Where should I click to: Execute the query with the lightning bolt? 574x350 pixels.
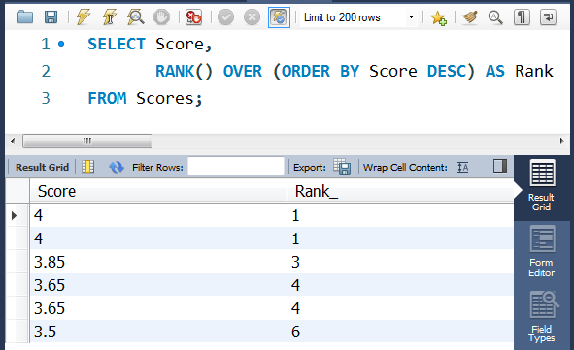[84, 17]
